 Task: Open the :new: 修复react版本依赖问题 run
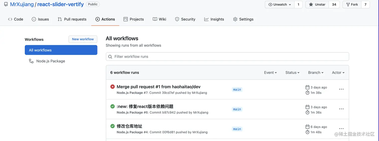click(145, 107)
